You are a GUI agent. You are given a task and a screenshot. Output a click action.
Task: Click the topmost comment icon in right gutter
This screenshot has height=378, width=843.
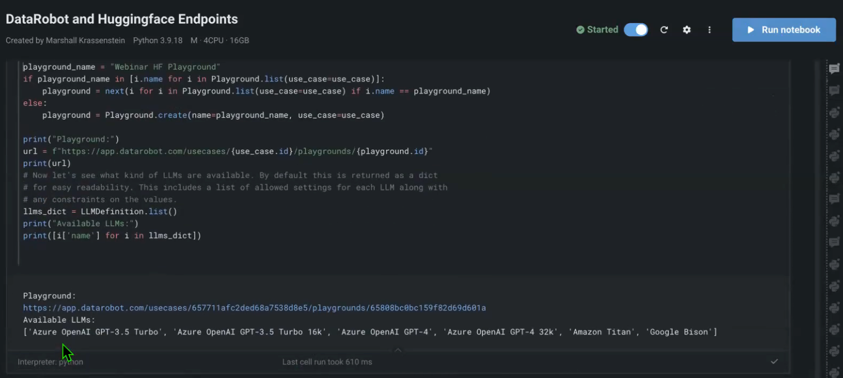pos(834,69)
